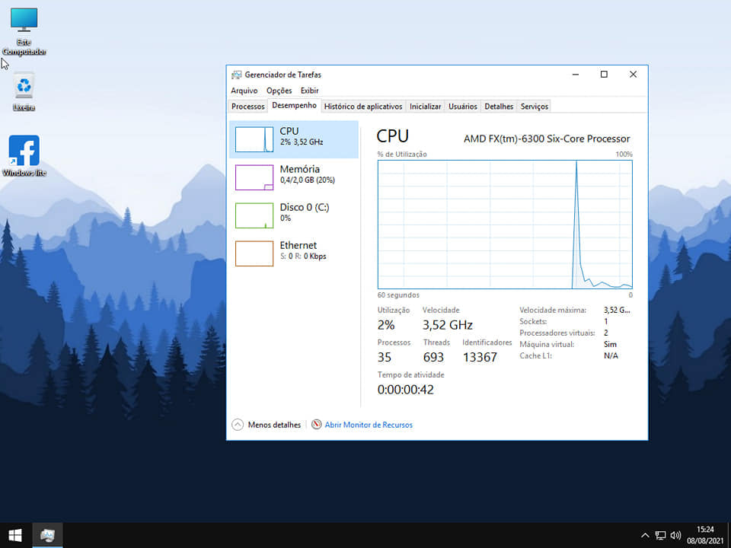This screenshot has width=731, height=548.
Task: Select the Memória mini graph thumbnail
Action: tap(254, 177)
